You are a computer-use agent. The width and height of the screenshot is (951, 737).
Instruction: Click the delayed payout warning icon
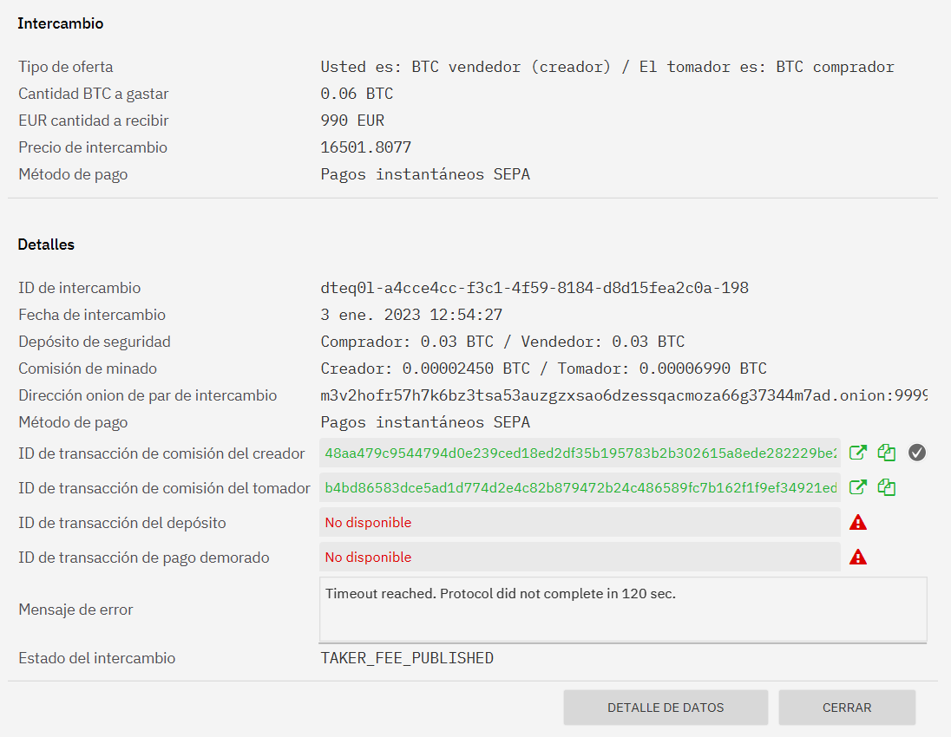[858, 557]
